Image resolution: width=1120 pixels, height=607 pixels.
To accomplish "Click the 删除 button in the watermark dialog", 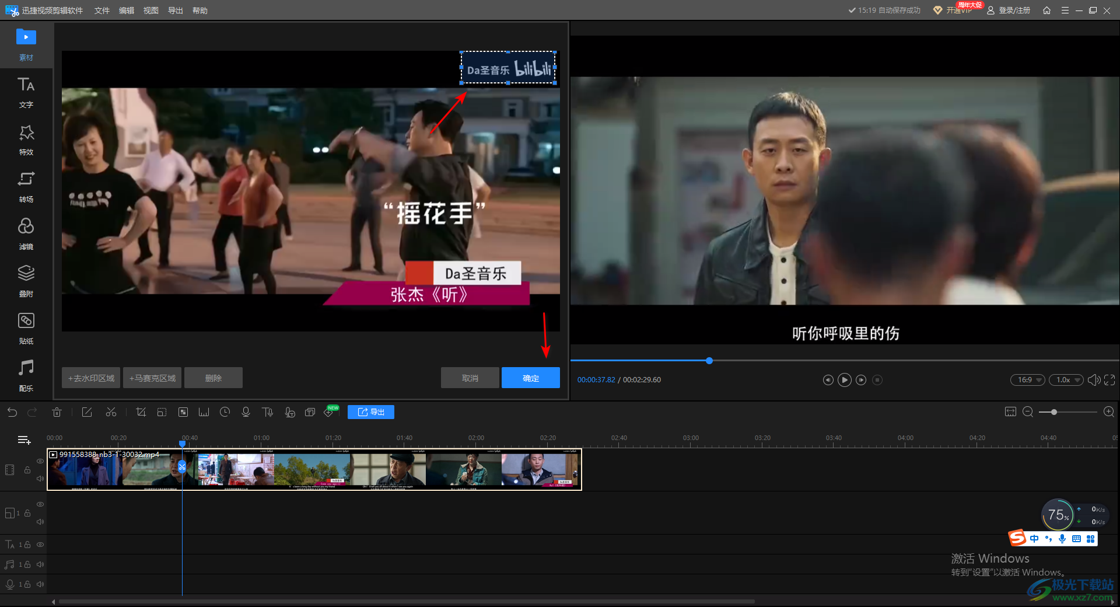I will pyautogui.click(x=213, y=378).
